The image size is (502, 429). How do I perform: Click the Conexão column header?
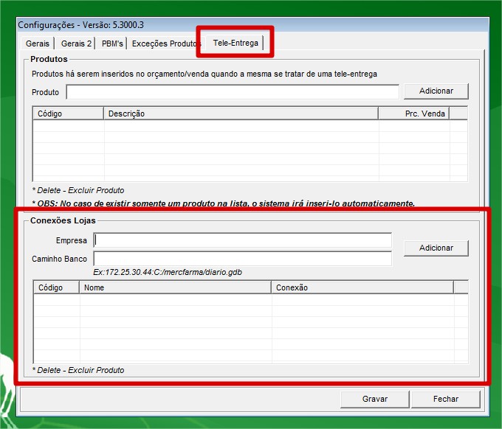click(362, 287)
